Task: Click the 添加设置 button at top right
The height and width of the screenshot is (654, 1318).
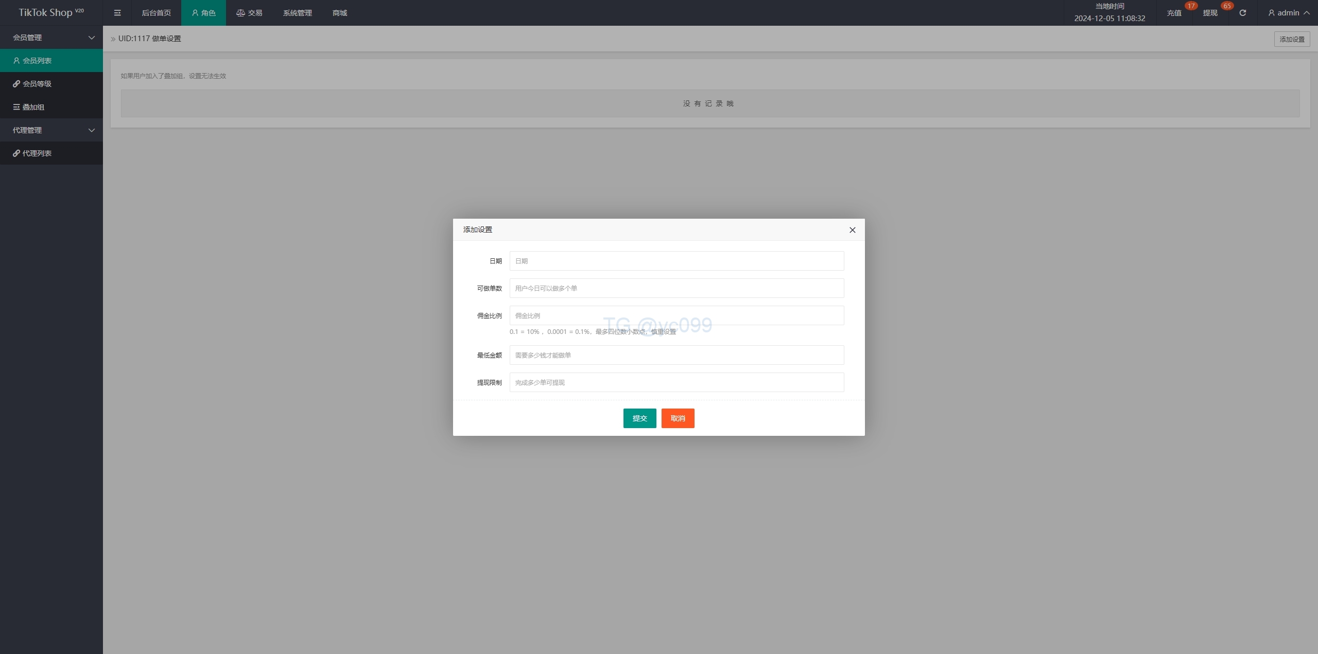Action: 1292,39
